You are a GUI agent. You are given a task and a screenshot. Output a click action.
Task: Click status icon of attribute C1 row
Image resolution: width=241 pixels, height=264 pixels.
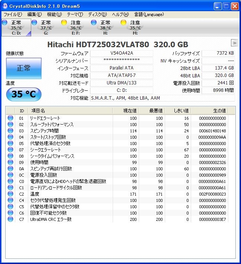pyautogui.click(x=10, y=187)
